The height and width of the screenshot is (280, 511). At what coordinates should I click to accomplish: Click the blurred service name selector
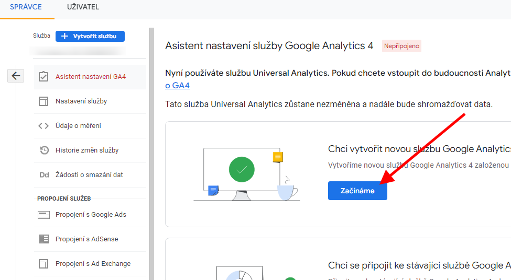click(x=77, y=51)
